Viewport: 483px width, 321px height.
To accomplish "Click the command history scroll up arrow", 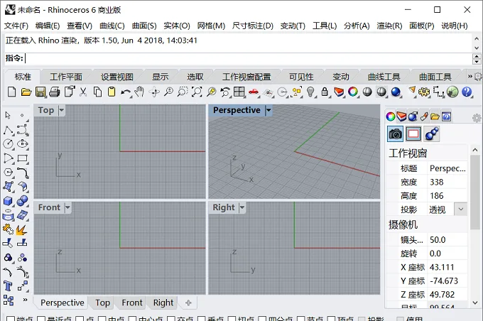I will tap(477, 39).
